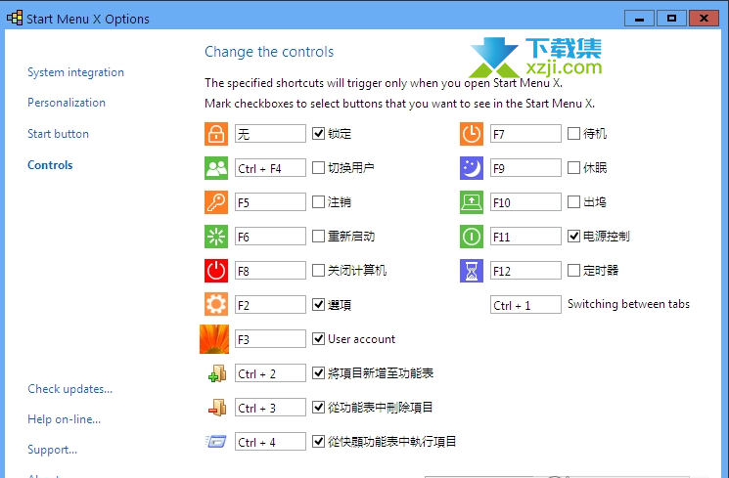This screenshot has width=729, height=478.
Task: Open the Help on-line... link
Action: pos(65,419)
